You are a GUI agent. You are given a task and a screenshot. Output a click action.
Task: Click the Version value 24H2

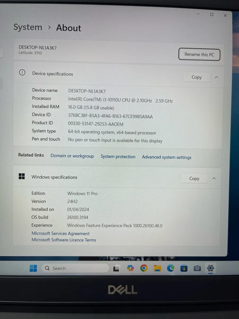click(72, 202)
